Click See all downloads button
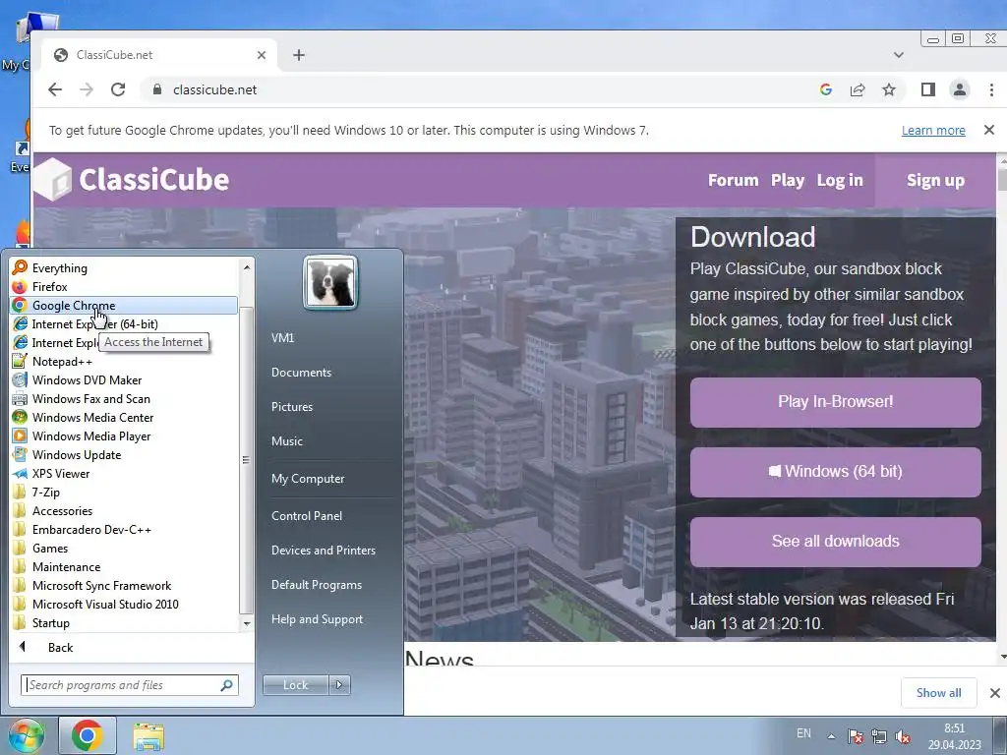Viewport: 1007px width, 755px height. pos(836,542)
